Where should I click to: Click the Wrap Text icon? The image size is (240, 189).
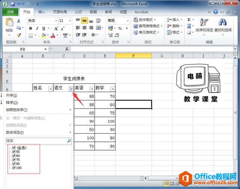(x=98, y=21)
